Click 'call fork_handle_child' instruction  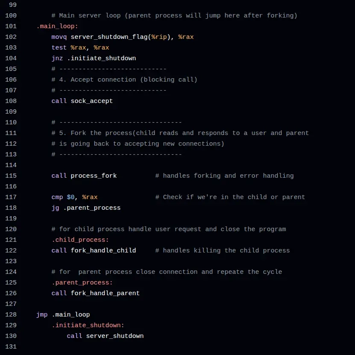point(94,250)
